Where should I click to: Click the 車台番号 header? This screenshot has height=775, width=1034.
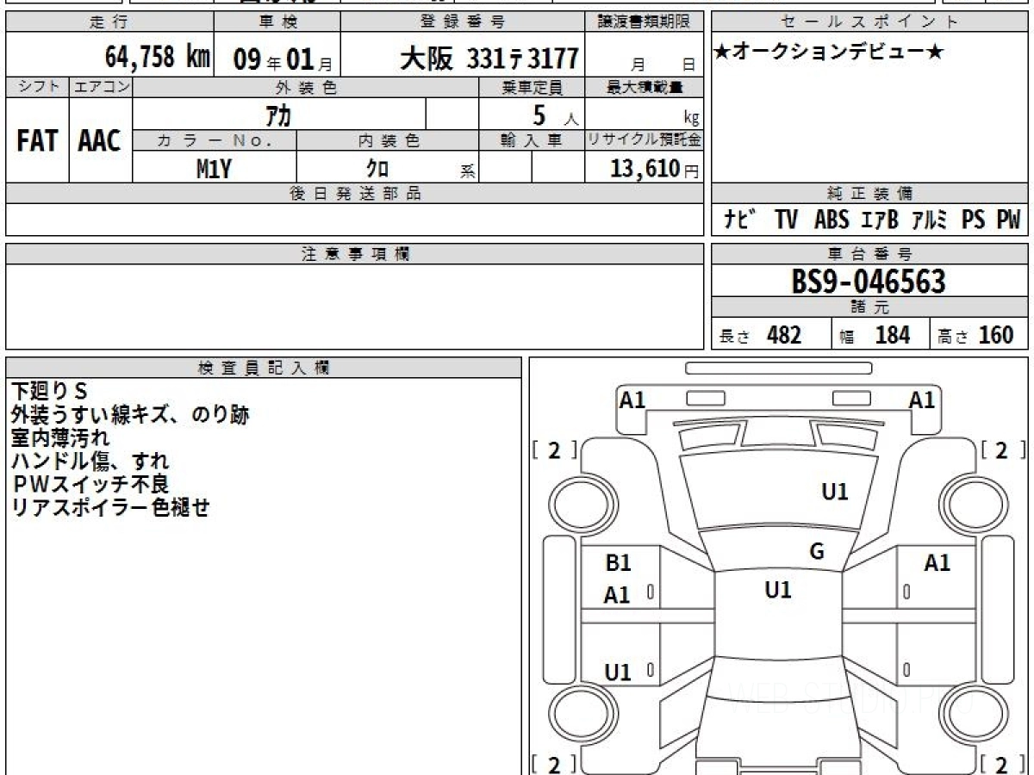click(869, 254)
